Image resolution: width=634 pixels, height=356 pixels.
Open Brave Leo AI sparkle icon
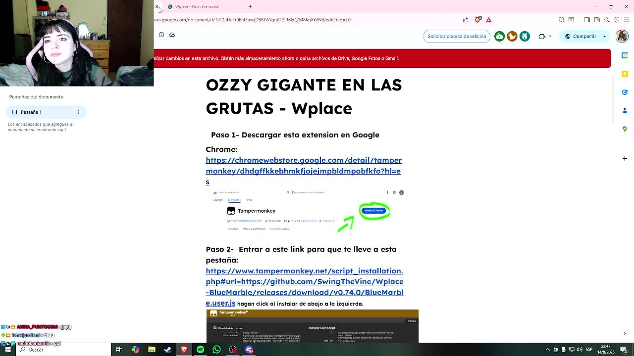607,20
